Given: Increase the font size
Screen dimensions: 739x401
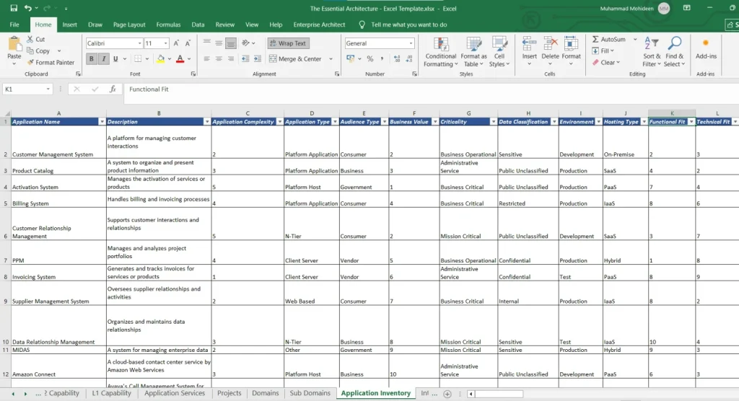Looking at the screenshot, I should tap(176, 43).
